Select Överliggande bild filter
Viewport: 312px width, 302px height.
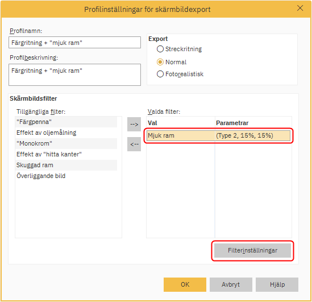[66, 176]
